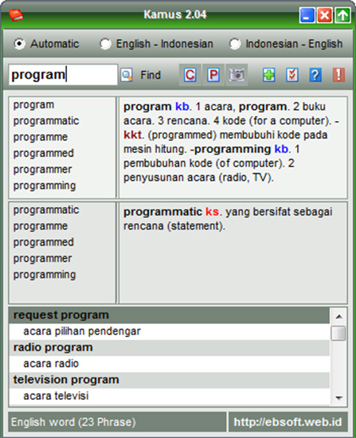
Task: Click the 'radio program' phrase header
Action: (x=170, y=348)
